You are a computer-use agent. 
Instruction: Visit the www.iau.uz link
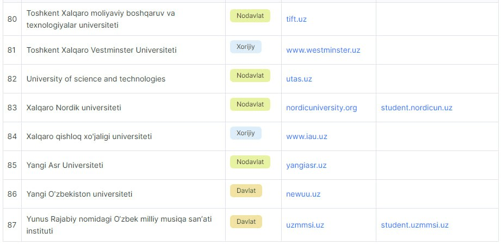pos(306,136)
